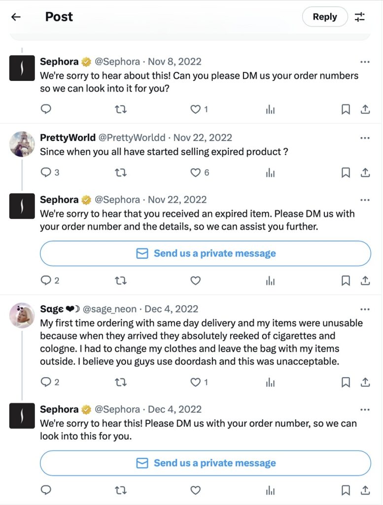This screenshot has height=505, width=383.
Task: Click the Reply button in header
Action: tap(324, 17)
